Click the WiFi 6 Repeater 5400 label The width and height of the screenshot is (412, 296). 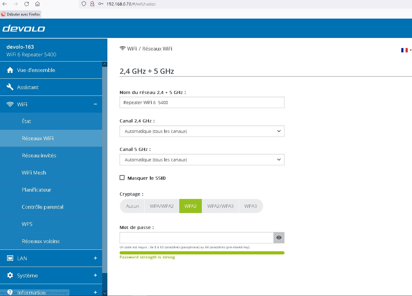(32, 54)
